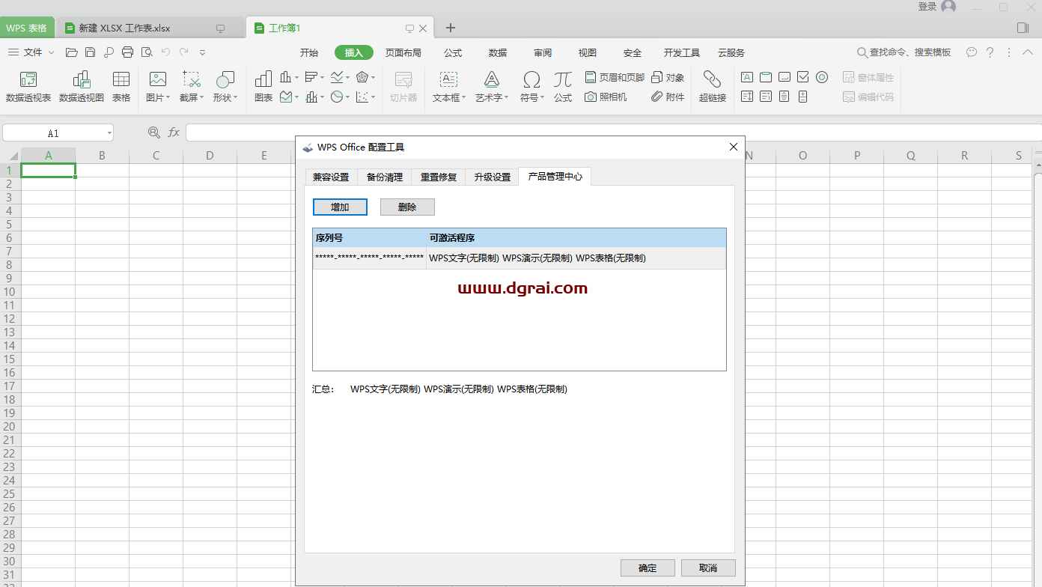Open the 页面布局 ribbon tab
This screenshot has height=587, width=1042.
click(403, 52)
